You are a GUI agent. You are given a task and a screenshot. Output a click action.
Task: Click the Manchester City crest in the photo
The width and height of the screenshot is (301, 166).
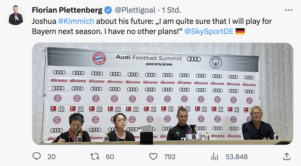[x=215, y=62]
